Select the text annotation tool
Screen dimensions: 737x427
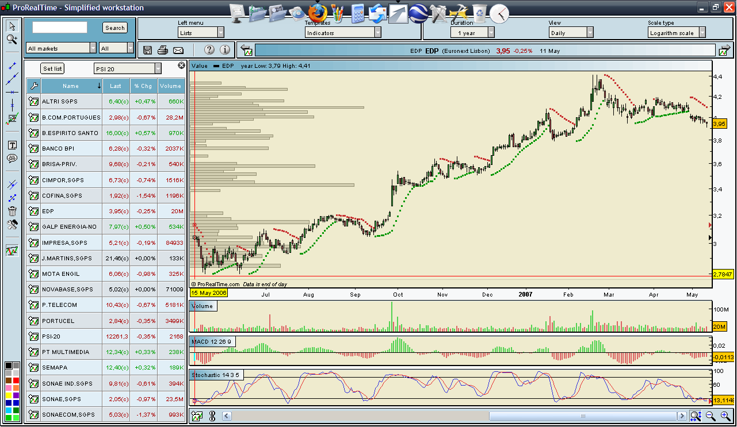[12, 145]
